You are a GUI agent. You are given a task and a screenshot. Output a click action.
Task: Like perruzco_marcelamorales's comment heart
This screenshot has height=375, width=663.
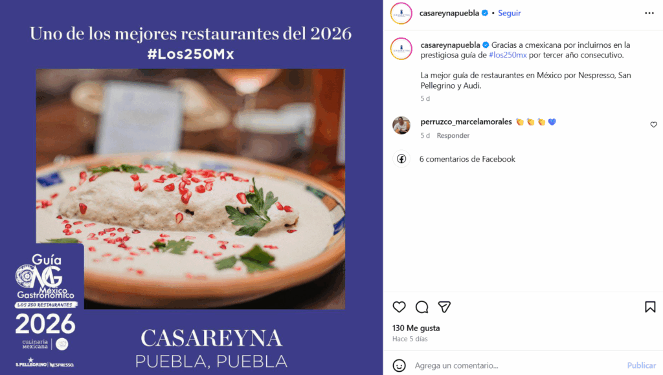tap(653, 125)
